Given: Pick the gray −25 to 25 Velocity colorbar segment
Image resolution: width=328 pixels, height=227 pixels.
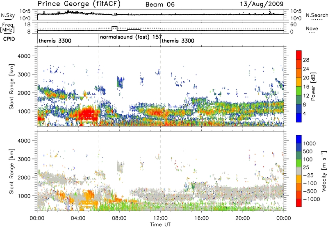Looking at the screenshot, I should pyautogui.click(x=299, y=171).
